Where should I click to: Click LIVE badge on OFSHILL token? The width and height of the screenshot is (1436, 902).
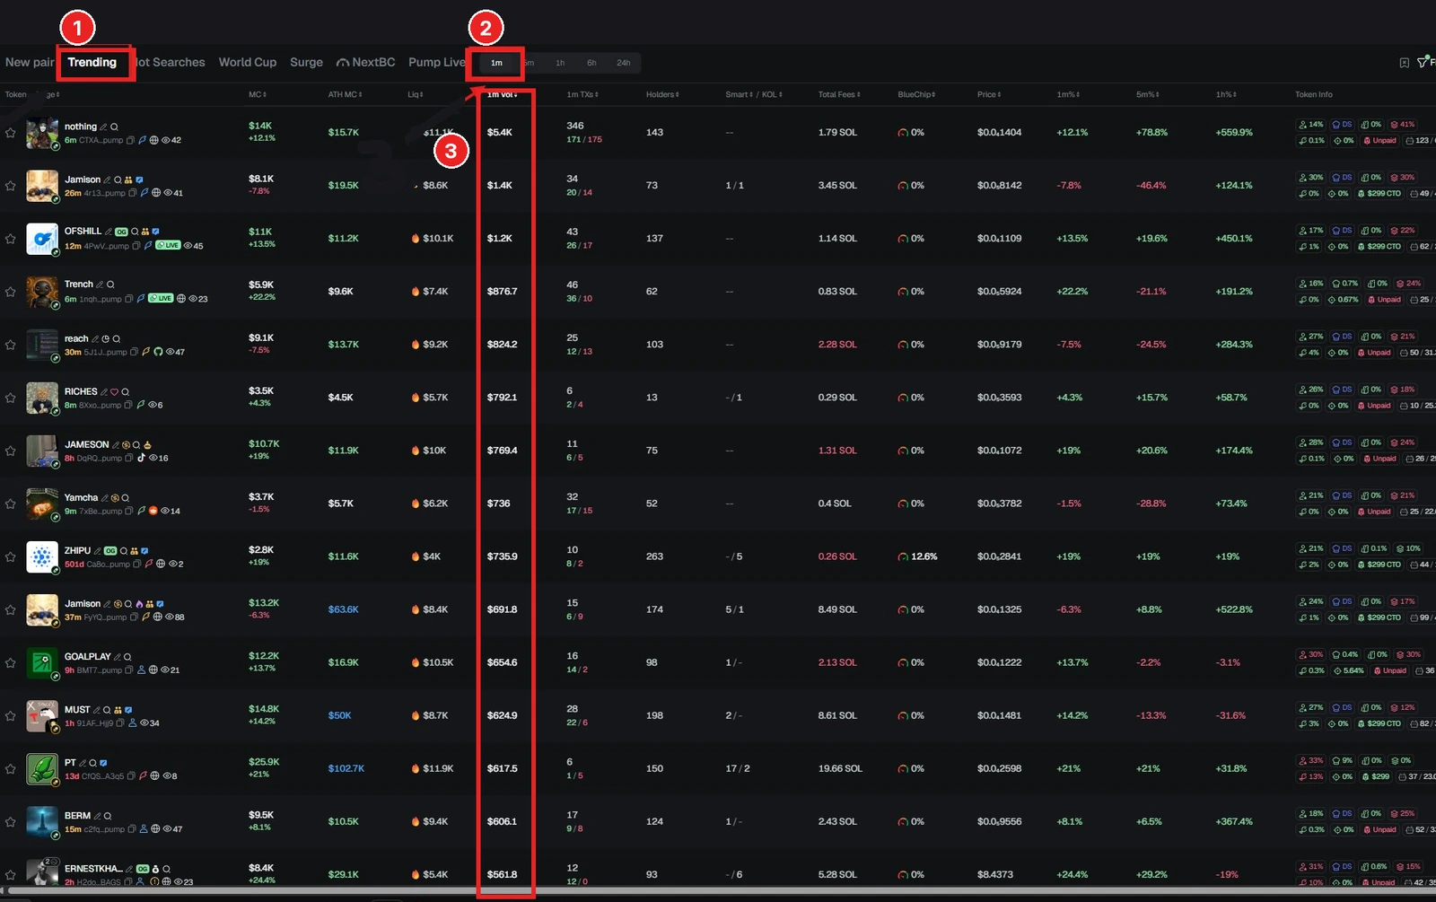click(x=168, y=245)
